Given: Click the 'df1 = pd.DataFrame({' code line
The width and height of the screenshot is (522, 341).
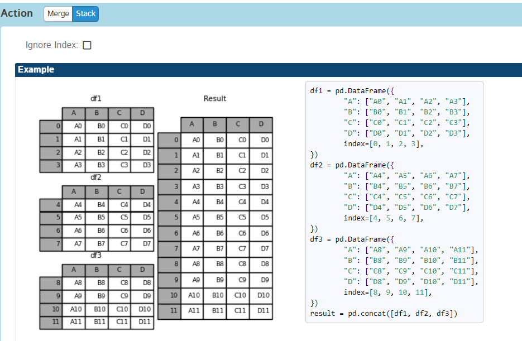Looking at the screenshot, I should pos(352,91).
